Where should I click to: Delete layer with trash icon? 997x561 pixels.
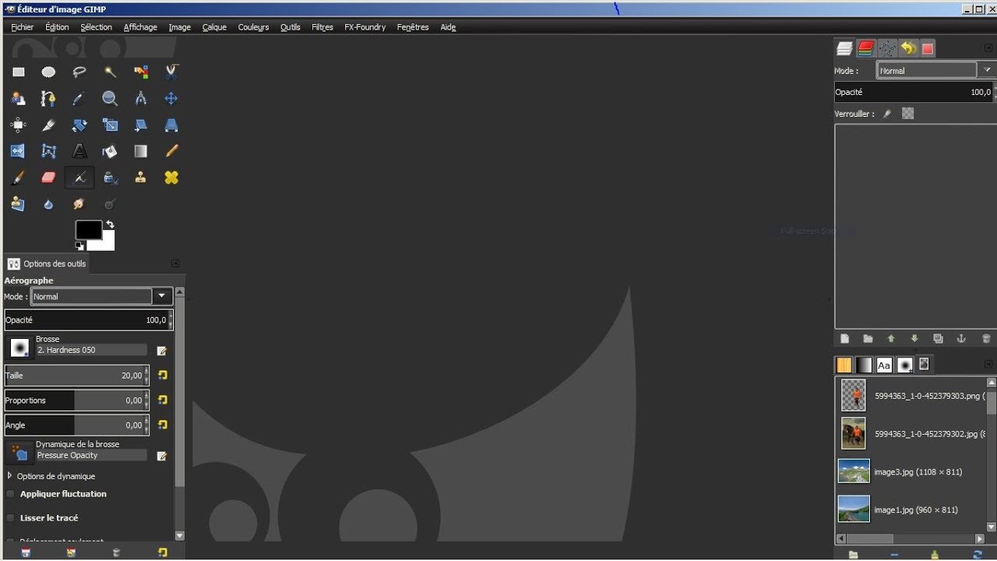pos(986,339)
